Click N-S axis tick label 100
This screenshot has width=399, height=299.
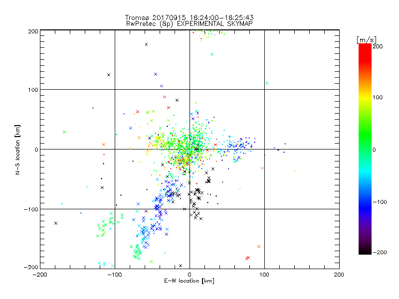tap(33, 90)
